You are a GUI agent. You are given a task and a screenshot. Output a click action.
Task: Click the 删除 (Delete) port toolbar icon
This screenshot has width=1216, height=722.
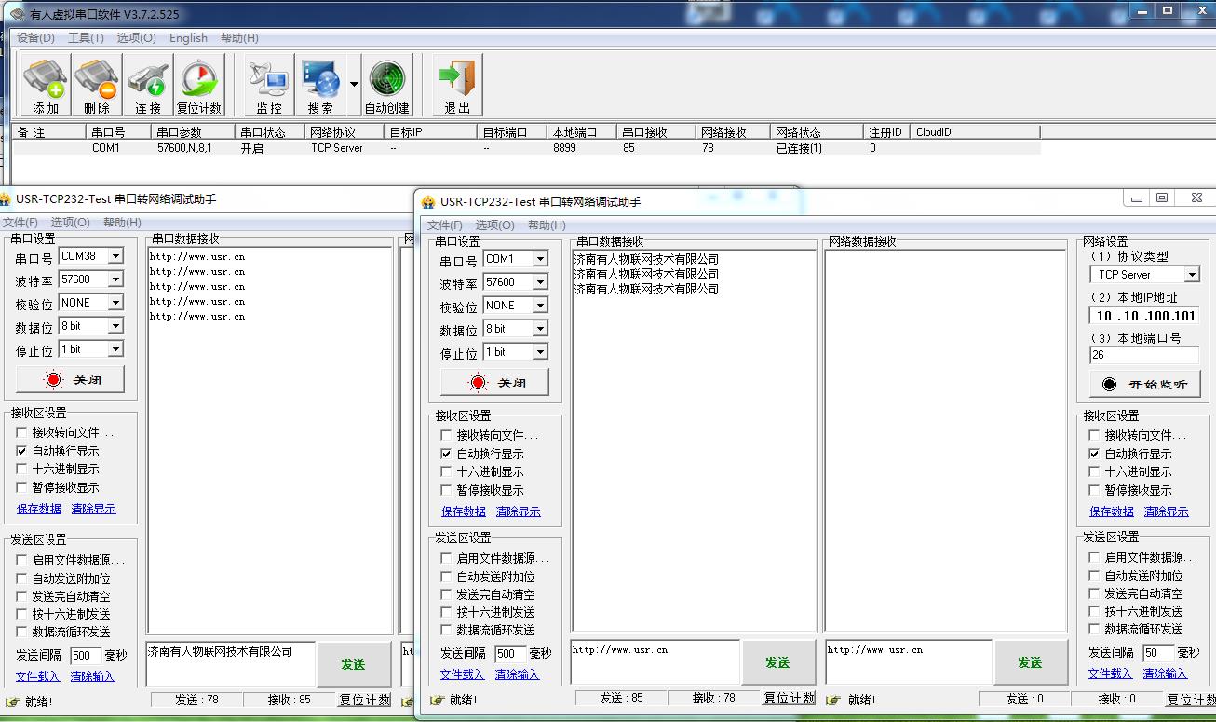pyautogui.click(x=96, y=85)
